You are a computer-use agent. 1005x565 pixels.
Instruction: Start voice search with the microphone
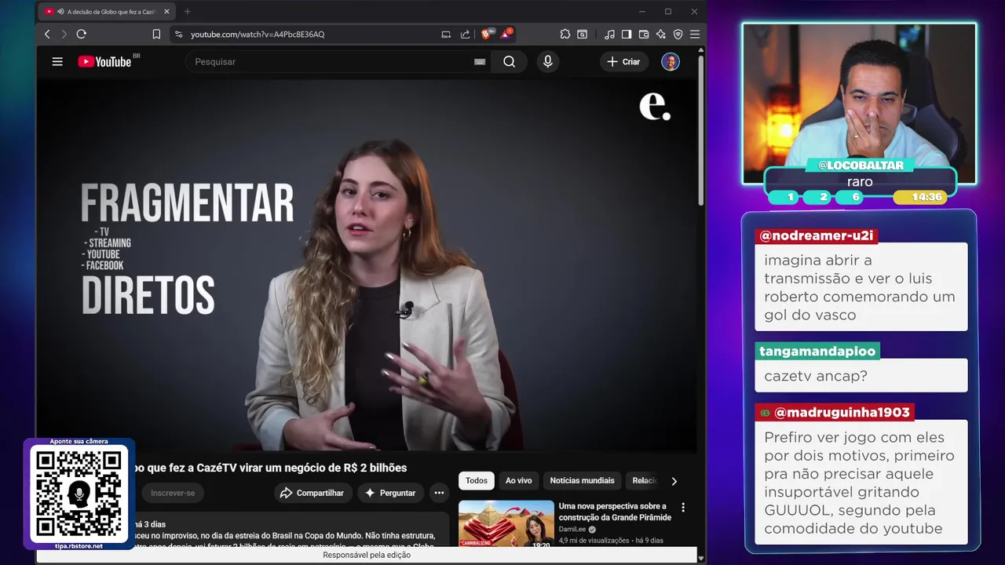click(x=548, y=61)
